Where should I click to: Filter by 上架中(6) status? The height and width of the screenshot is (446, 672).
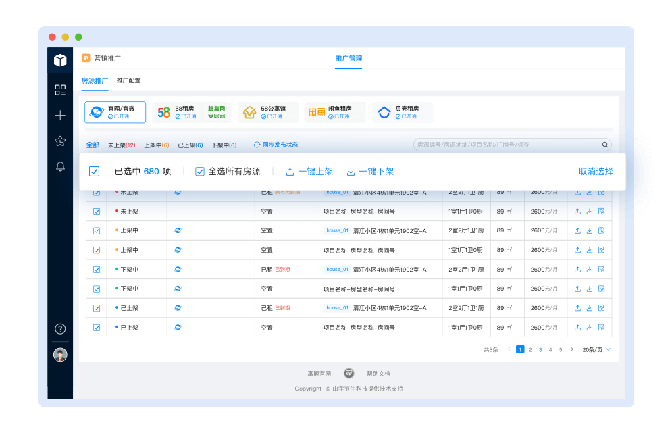point(157,145)
